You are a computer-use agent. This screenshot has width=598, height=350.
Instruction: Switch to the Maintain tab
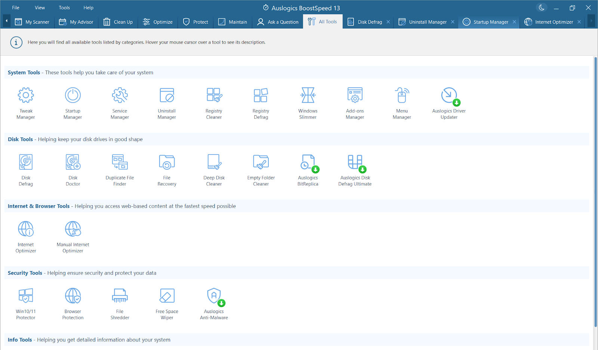(232, 22)
